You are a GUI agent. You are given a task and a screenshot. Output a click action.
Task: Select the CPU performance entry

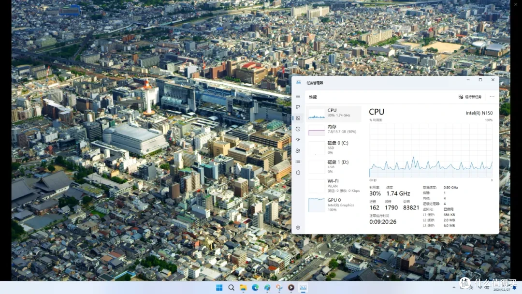pos(333,114)
